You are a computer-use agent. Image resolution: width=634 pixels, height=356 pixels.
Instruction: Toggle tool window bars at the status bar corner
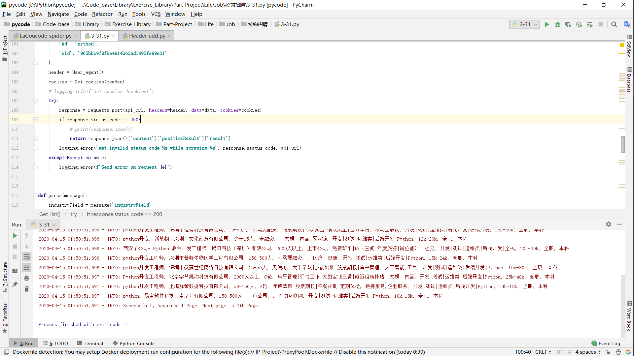point(7,352)
